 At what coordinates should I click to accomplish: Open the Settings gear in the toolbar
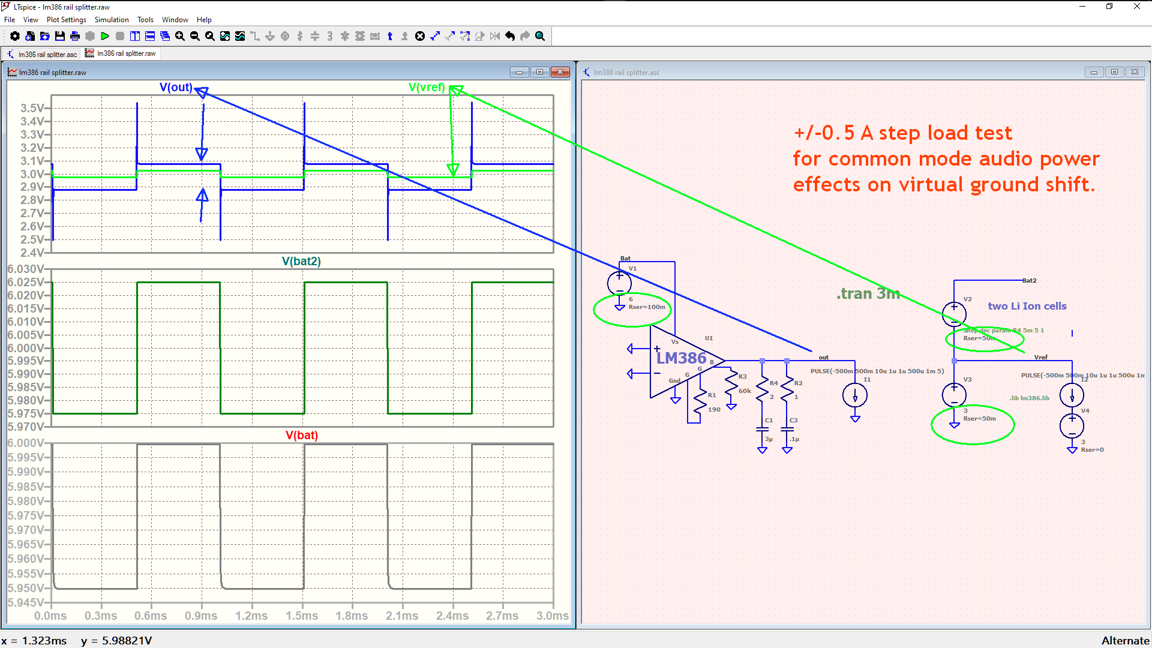[15, 36]
